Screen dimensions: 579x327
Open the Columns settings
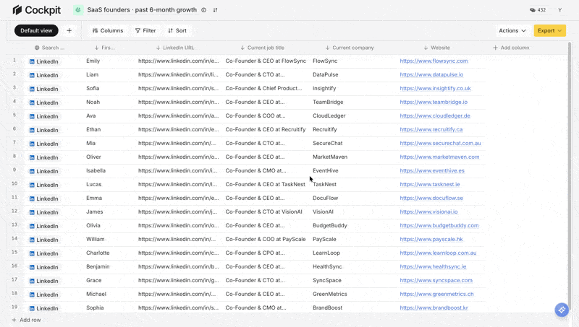coord(108,30)
